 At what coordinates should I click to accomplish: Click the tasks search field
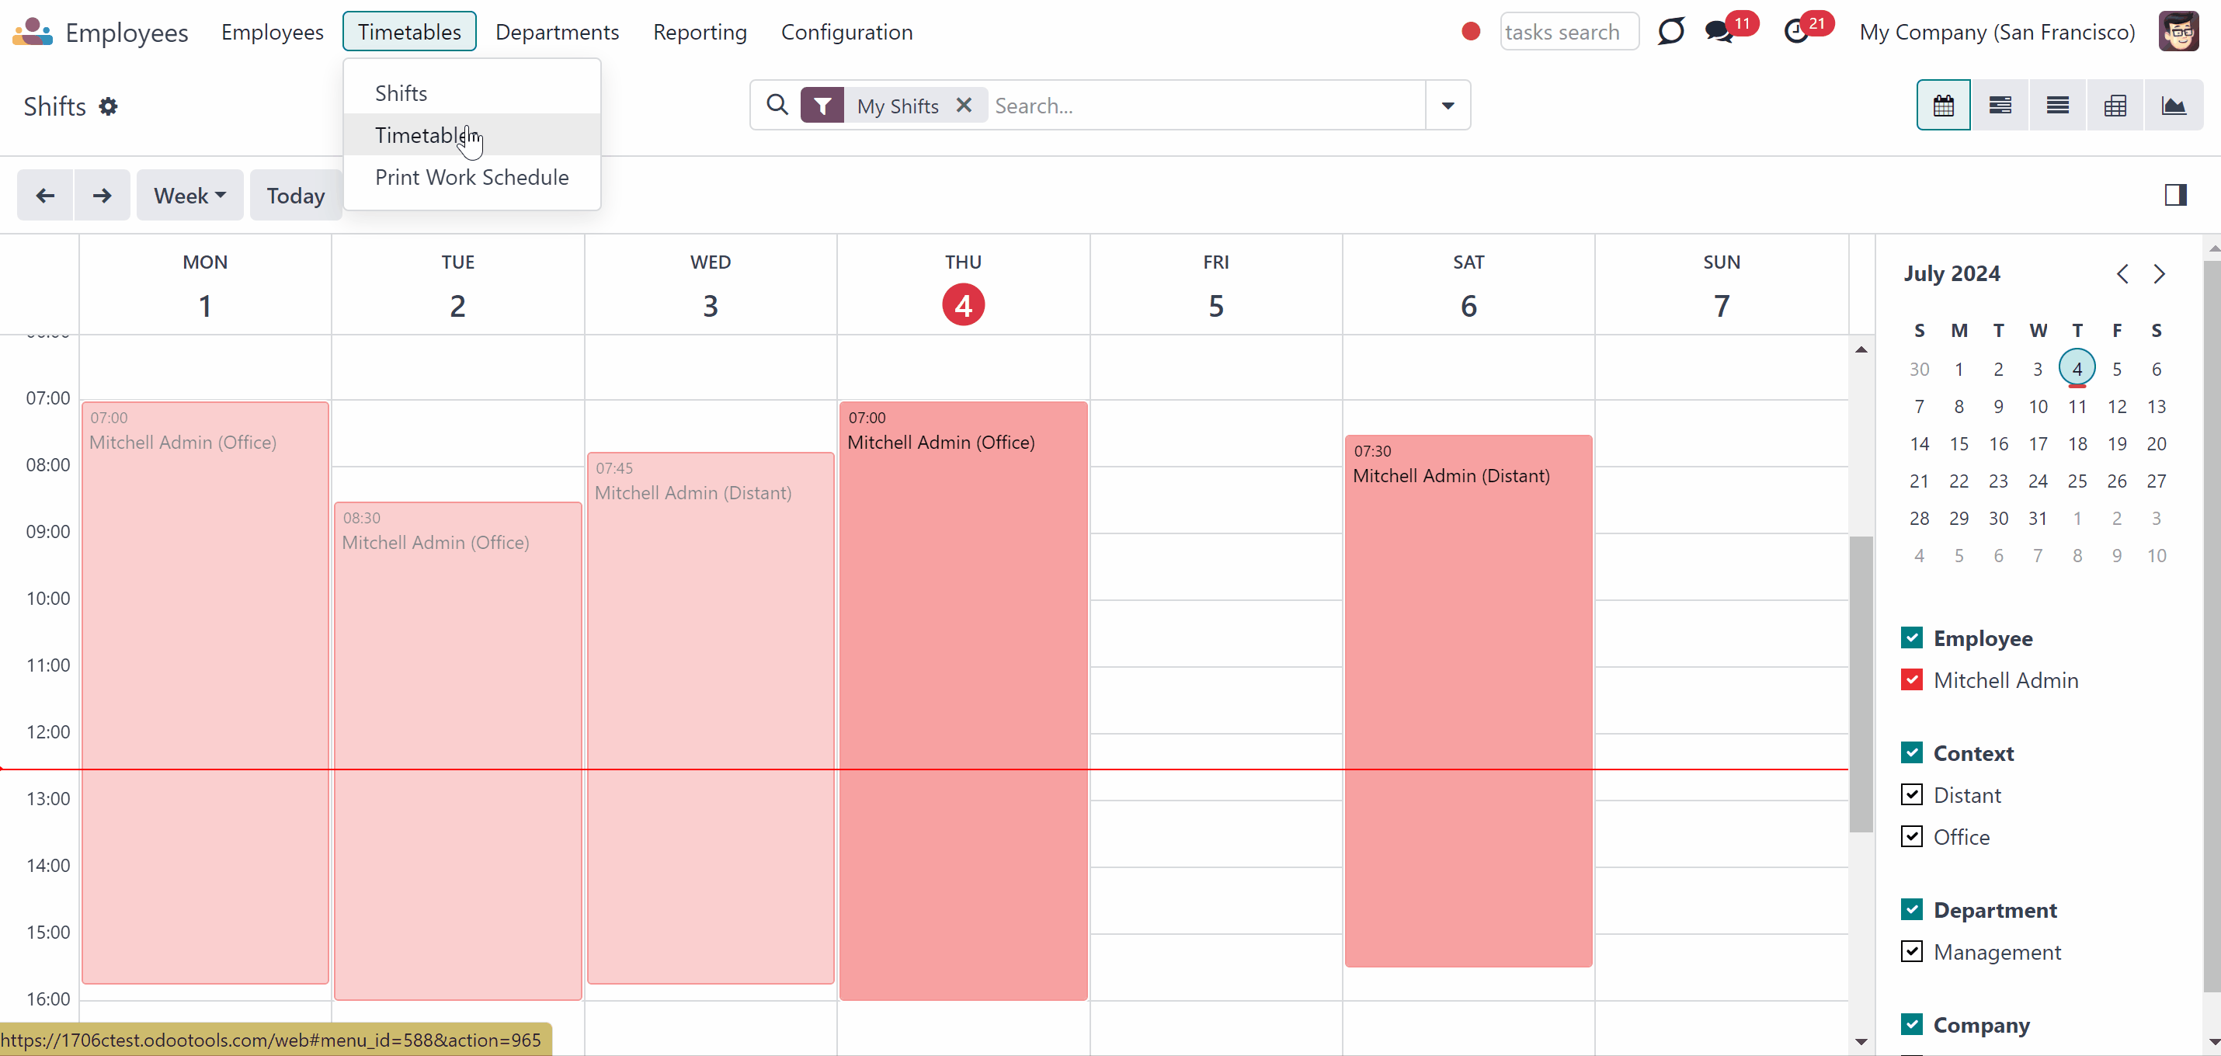[x=1569, y=32]
